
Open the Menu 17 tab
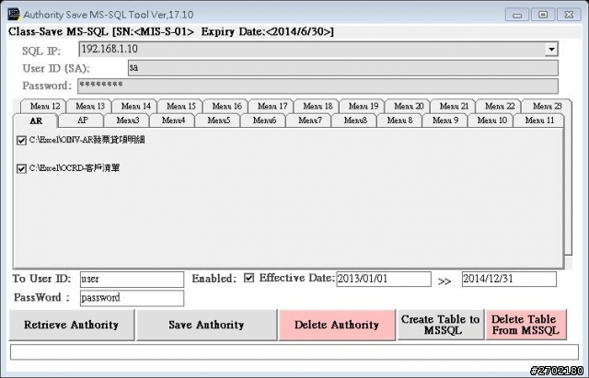[272, 107]
